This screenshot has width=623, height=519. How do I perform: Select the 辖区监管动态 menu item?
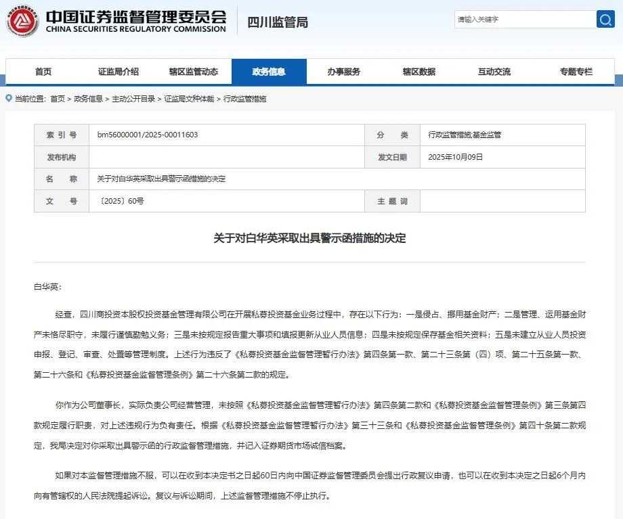(194, 72)
